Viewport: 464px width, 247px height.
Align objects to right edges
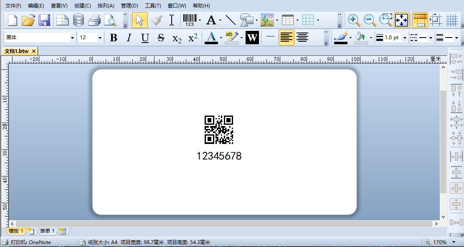(456, 74)
